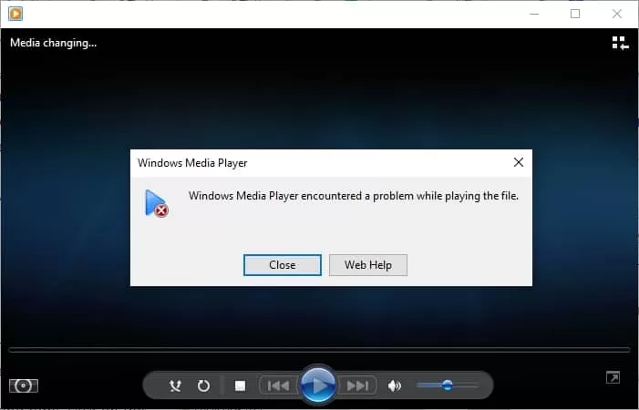Screen dimensions: 639x410
Task: Click the rip CD disc icon
Action: 24,385
